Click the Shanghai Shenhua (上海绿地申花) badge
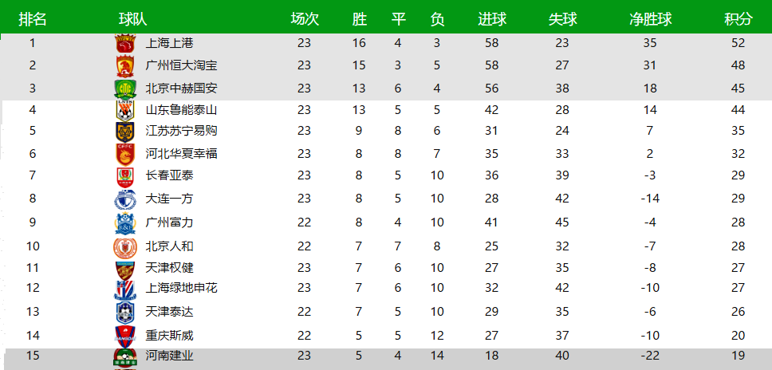This screenshot has height=370, width=772. coord(124,289)
